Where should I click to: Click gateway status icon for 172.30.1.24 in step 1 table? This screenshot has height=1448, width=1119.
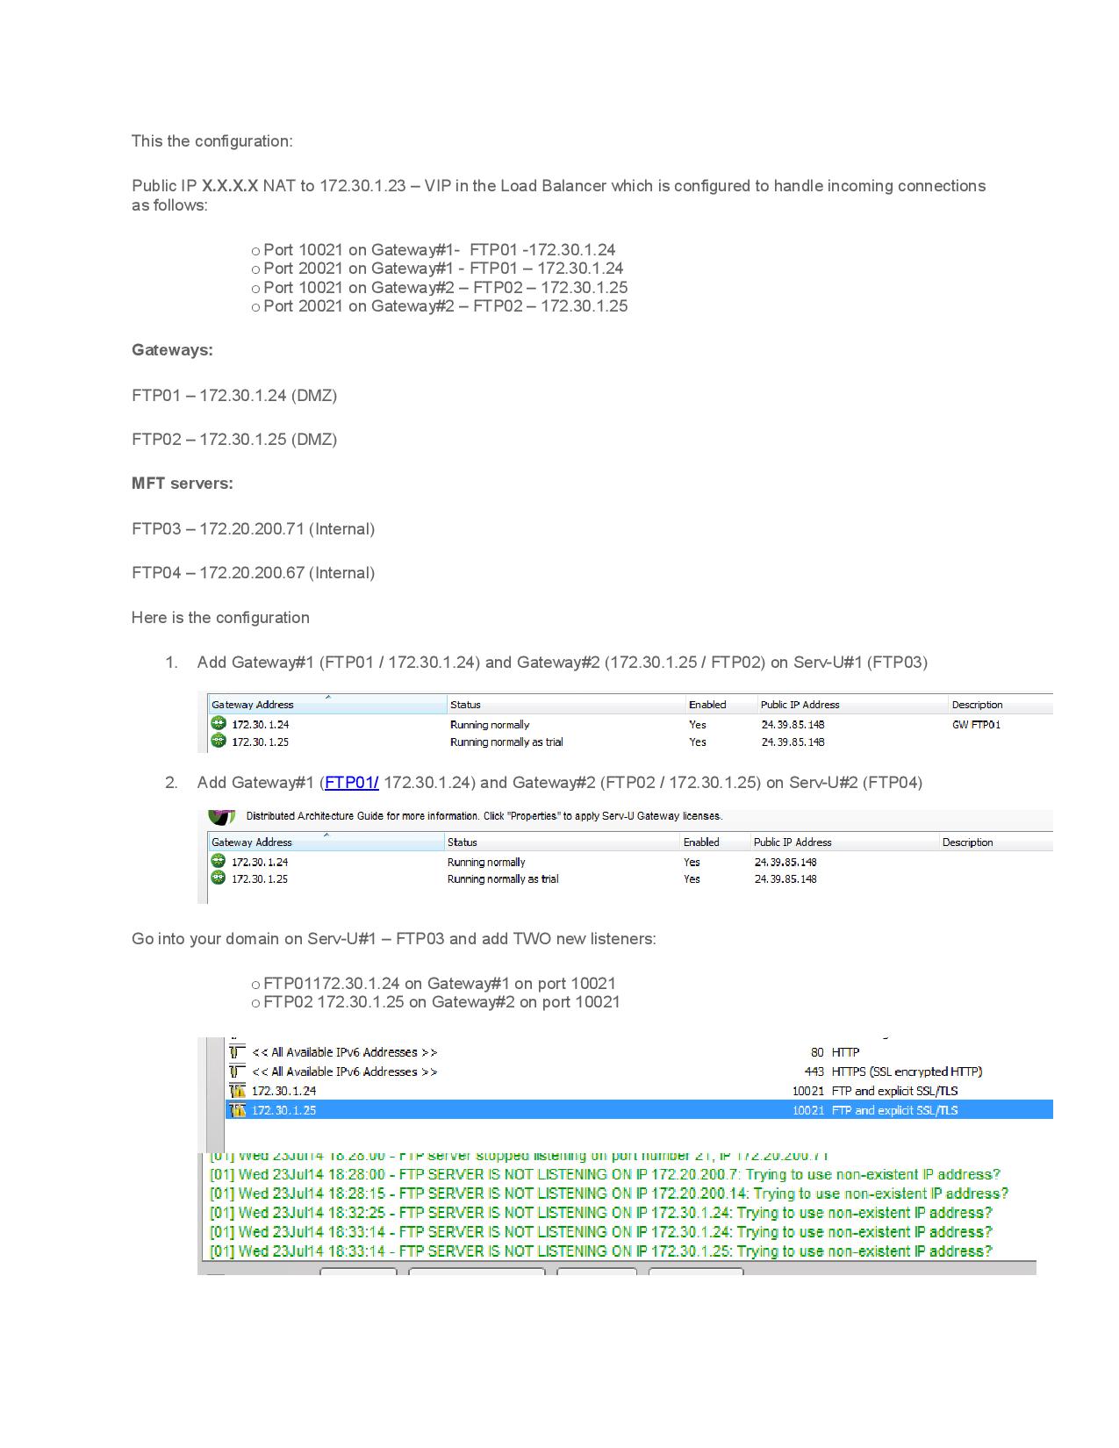219,724
